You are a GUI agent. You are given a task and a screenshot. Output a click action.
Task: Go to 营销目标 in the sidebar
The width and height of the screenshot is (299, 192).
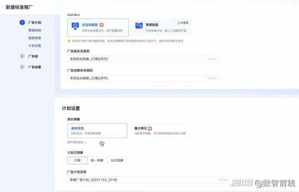35,30
